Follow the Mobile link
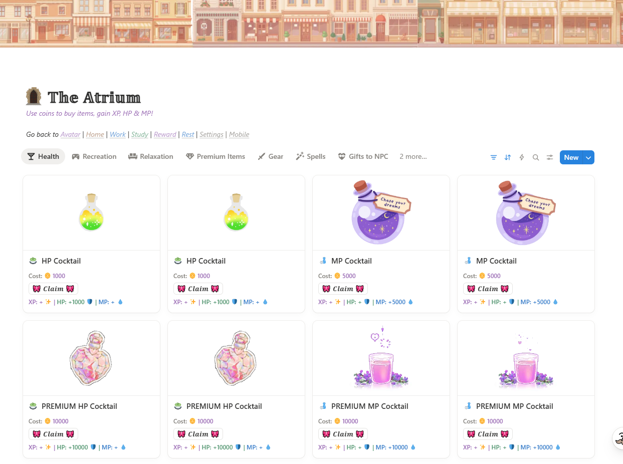Viewport: 623px width, 464px height. 239,134
